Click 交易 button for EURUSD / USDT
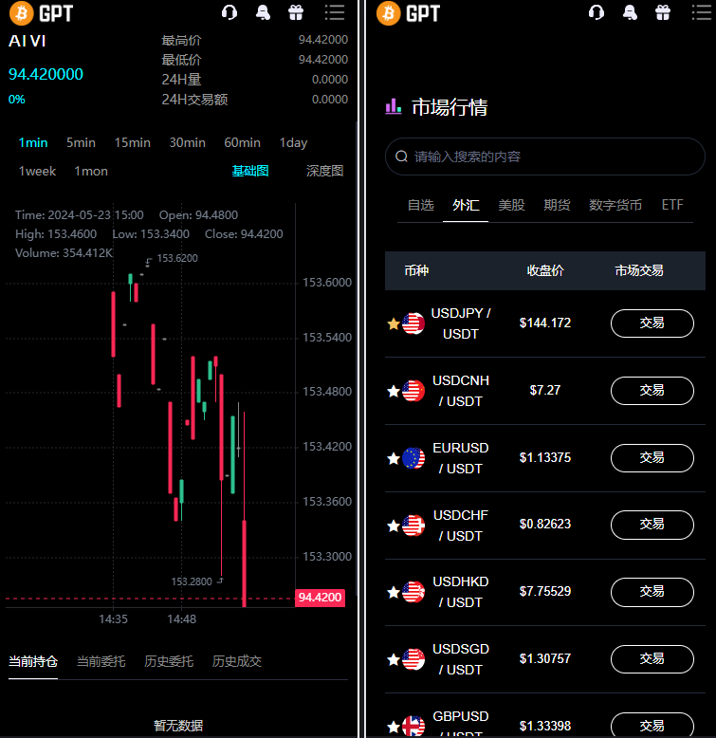This screenshot has width=716, height=738. [652, 458]
